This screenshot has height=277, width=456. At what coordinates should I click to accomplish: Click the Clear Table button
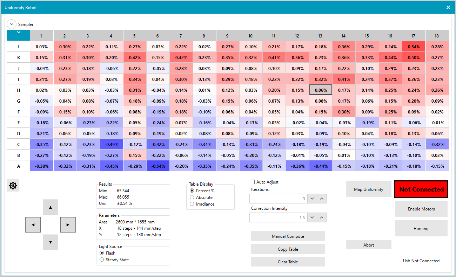click(x=288, y=262)
